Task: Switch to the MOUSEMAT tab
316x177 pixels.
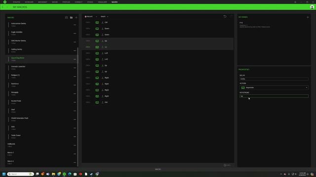Action: click(x=42, y=2)
